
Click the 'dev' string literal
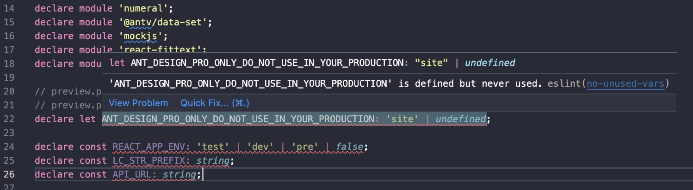point(260,147)
